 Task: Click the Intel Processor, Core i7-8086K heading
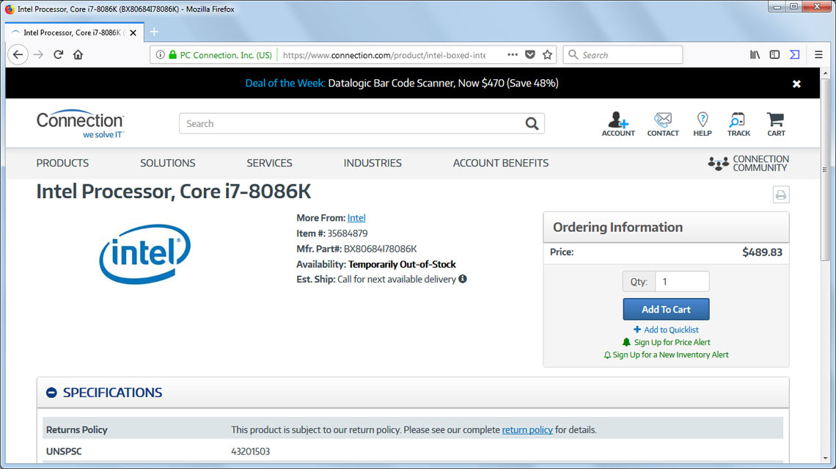[173, 192]
